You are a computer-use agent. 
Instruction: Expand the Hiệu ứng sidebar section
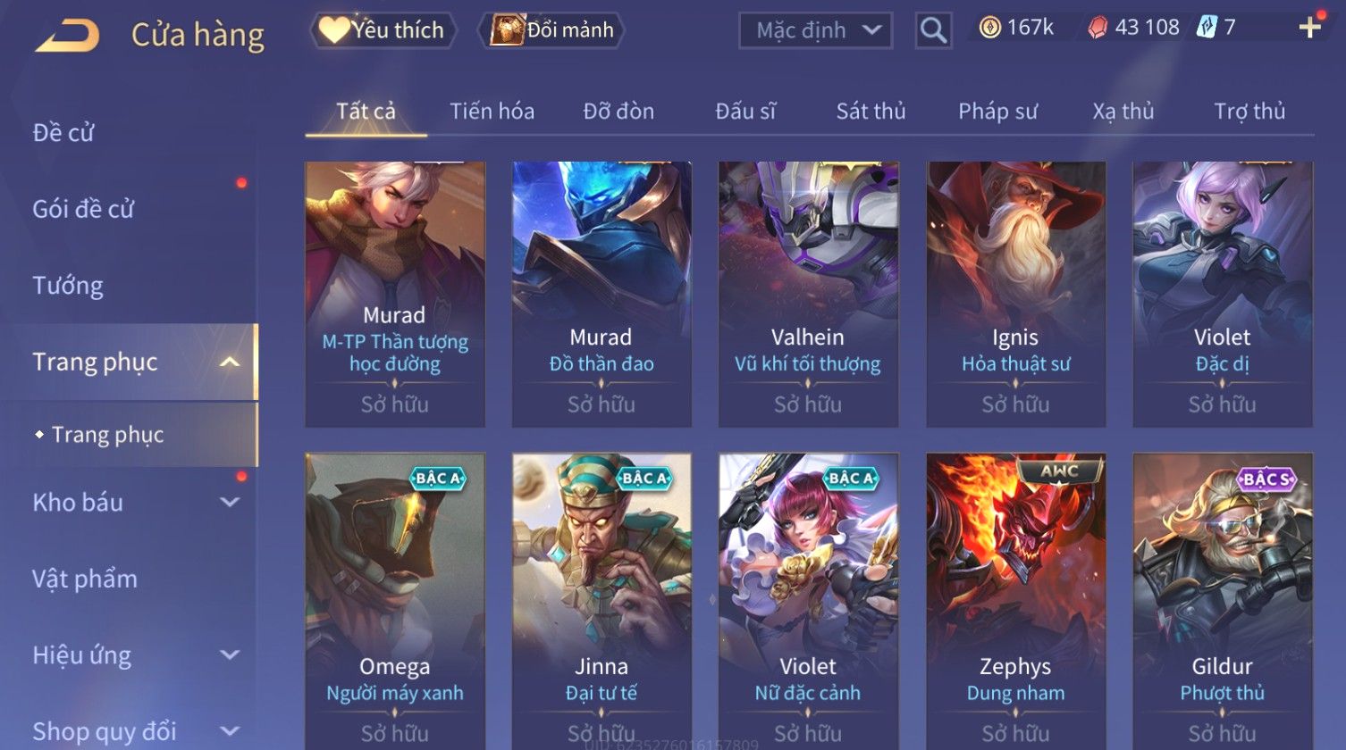(x=230, y=655)
